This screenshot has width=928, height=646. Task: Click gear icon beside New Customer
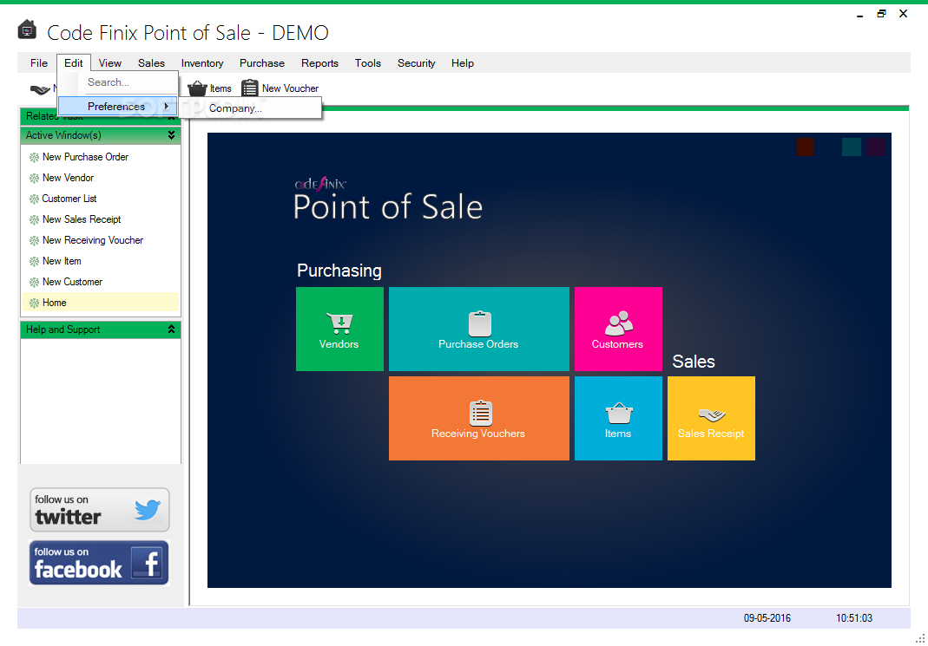[35, 282]
